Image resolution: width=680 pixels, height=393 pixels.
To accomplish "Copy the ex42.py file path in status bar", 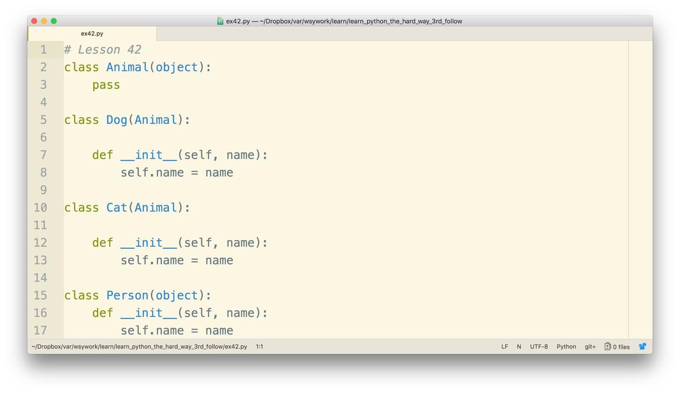I will (139, 346).
